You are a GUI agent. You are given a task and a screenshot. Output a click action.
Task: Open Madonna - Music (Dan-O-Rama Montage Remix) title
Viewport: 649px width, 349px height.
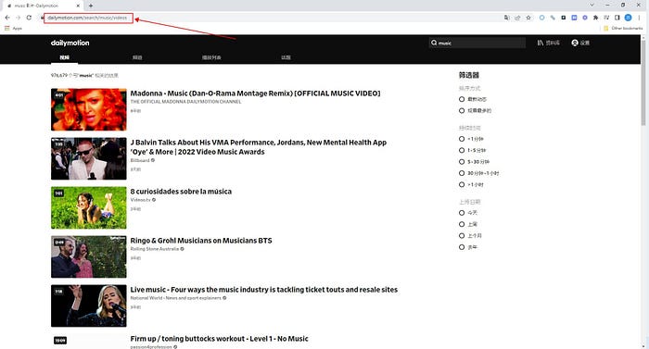pos(255,93)
